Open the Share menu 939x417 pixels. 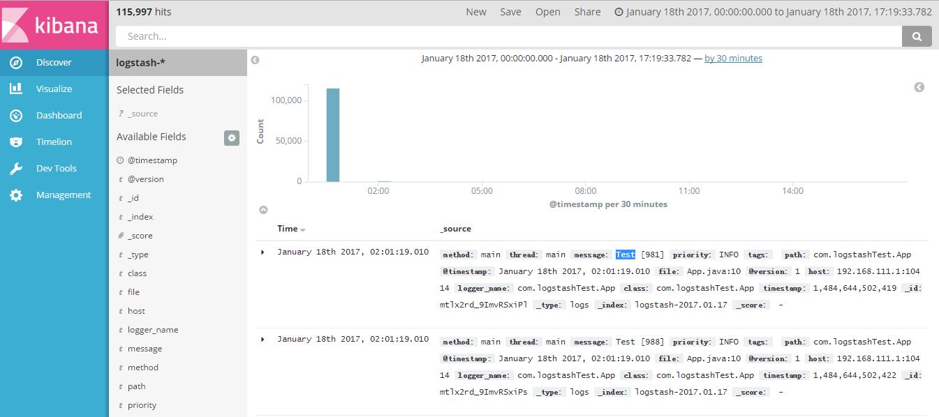(587, 11)
